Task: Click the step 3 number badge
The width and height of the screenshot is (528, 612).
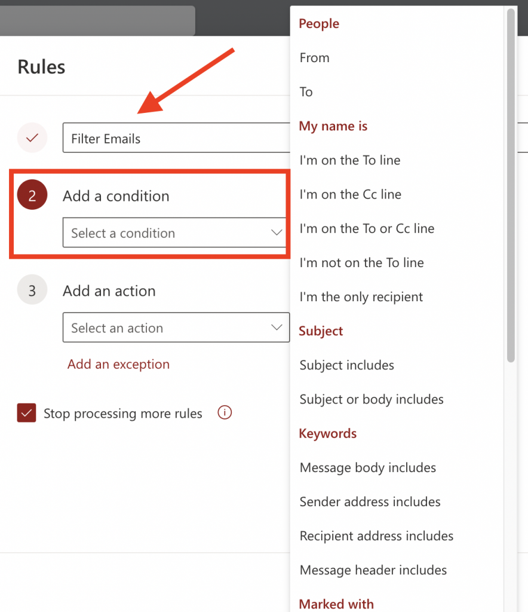Action: point(32,291)
